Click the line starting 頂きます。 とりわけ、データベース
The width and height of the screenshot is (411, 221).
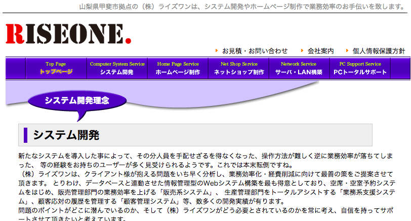coord(207,183)
